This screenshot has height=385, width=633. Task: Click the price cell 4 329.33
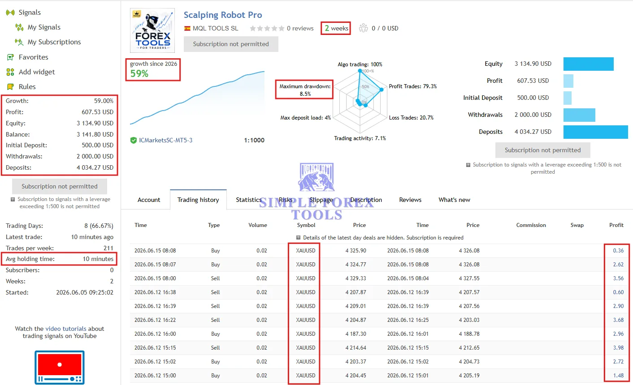coord(356,278)
